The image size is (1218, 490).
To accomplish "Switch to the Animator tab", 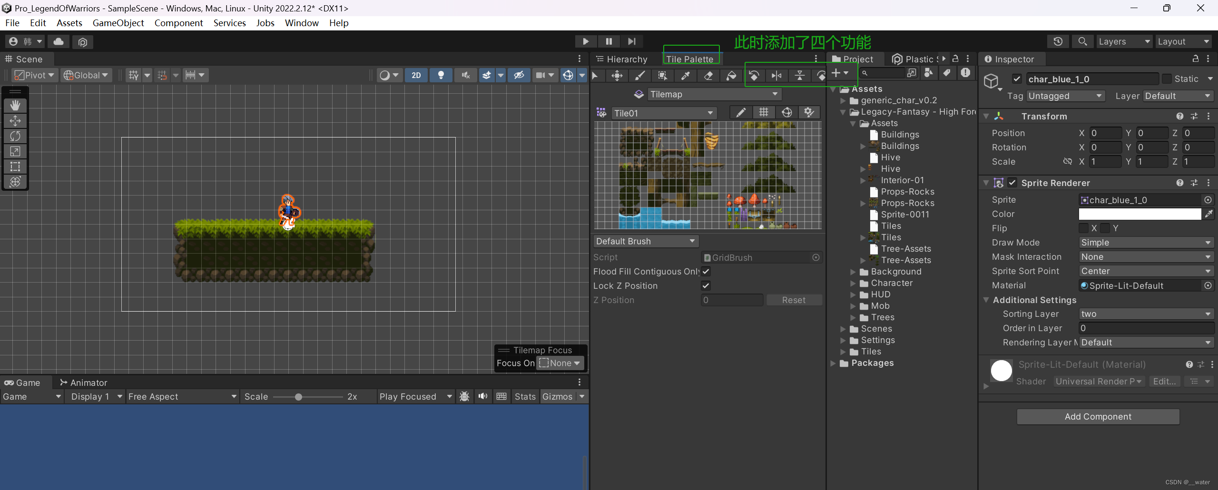I will 83,382.
